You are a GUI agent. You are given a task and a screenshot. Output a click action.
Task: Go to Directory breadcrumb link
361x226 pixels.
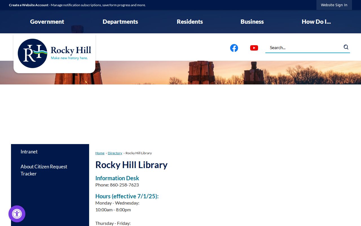click(x=115, y=153)
